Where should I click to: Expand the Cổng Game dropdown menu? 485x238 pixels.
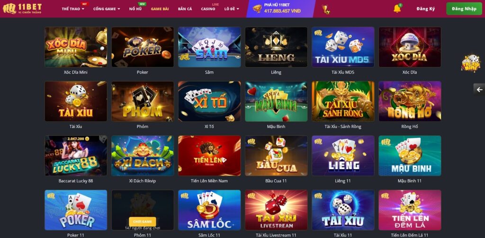[x=107, y=9]
